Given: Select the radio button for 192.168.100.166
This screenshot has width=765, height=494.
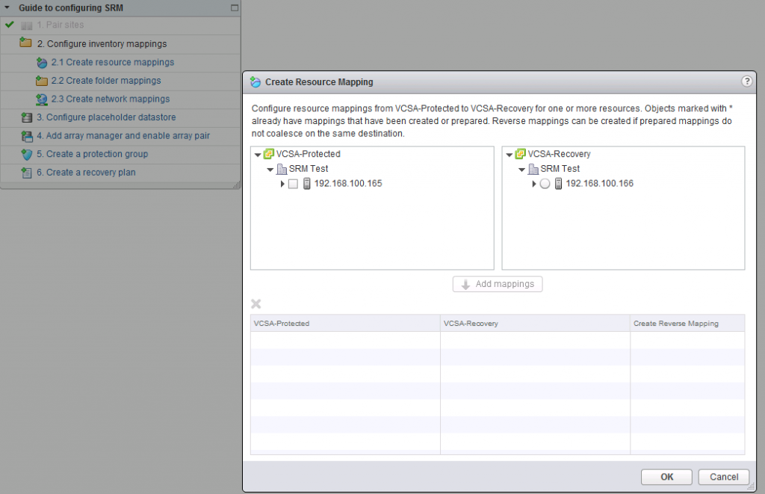Looking at the screenshot, I should (x=545, y=184).
